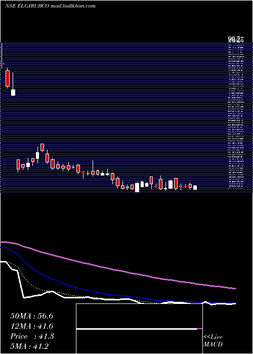
Task: Click the 12MA : 41.6 label
Action: [x=31, y=326]
